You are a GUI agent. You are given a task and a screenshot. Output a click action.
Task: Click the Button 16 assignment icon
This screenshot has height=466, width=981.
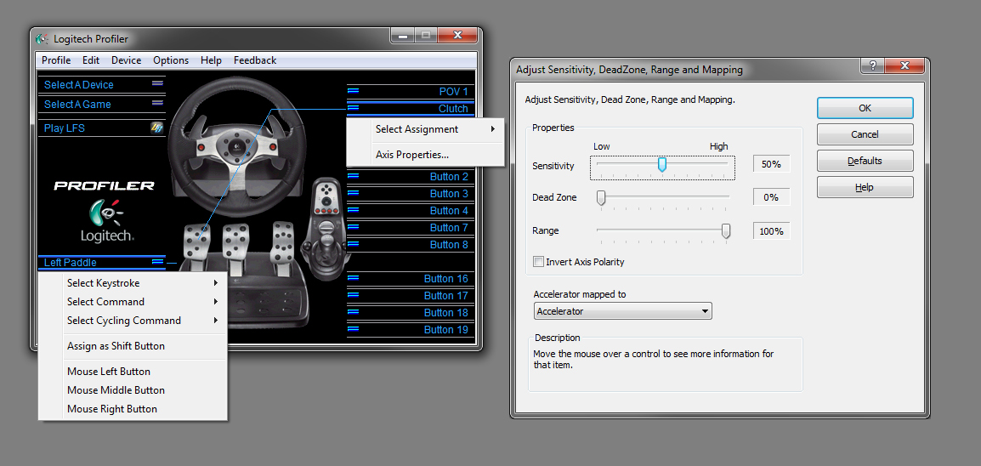(x=354, y=278)
